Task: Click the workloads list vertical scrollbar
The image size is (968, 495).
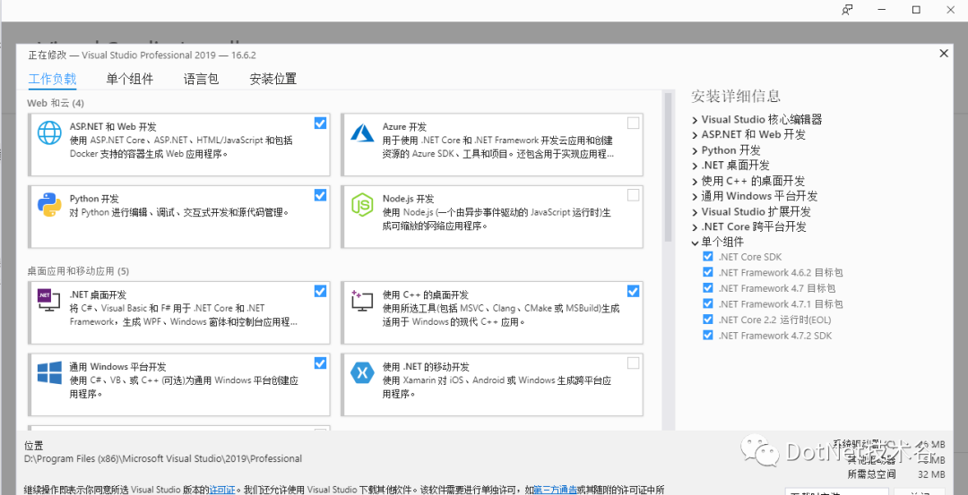Action: tap(668, 167)
